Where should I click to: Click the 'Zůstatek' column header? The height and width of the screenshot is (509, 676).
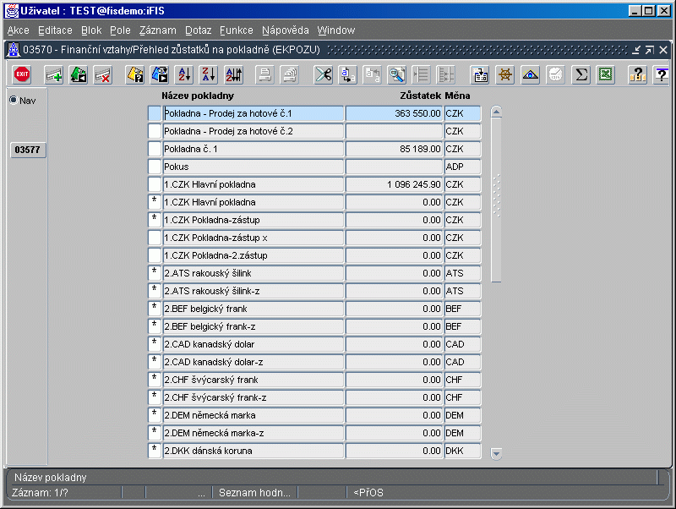click(420, 96)
